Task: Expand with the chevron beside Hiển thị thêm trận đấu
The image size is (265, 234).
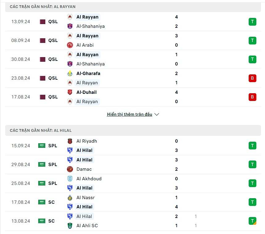Action: tap(157, 115)
